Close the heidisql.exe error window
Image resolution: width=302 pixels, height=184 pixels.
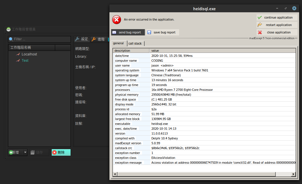(294, 8)
